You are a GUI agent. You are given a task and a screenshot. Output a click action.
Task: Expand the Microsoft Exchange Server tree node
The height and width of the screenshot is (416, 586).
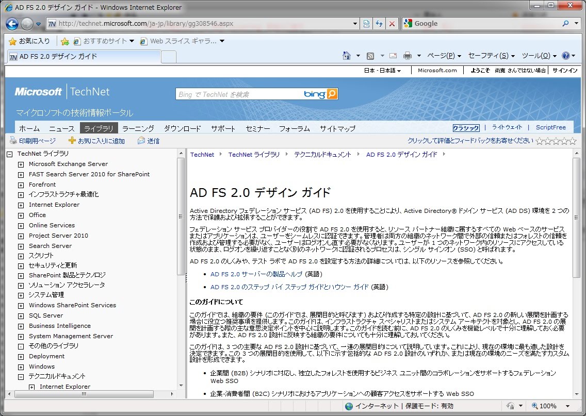point(21,164)
